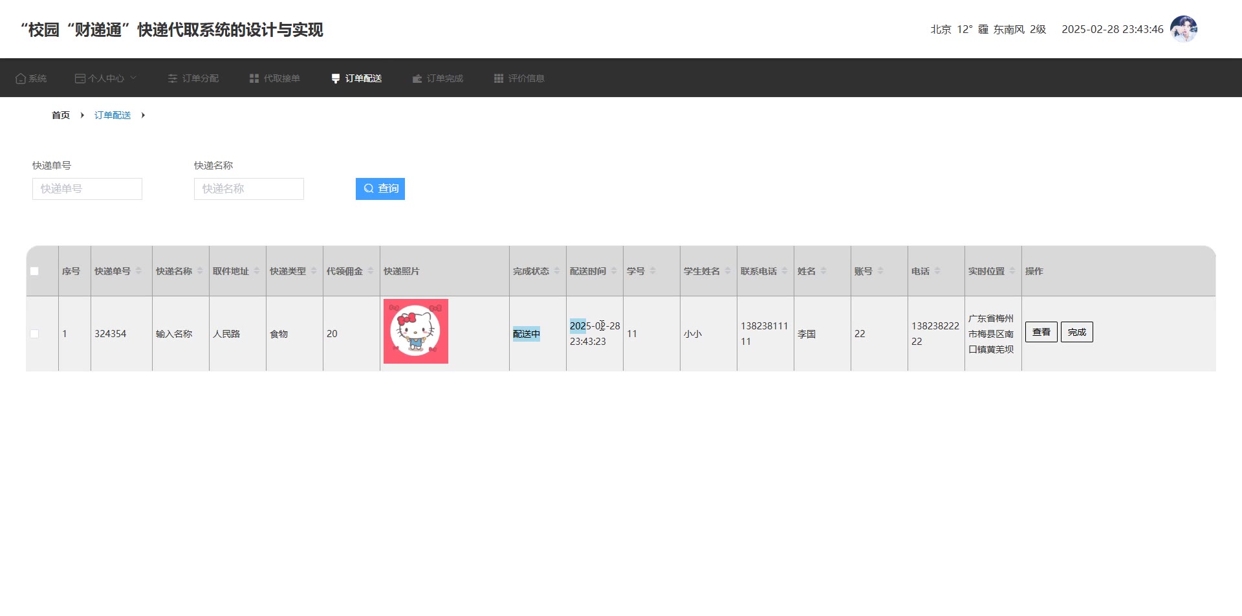Open the user avatar in the header
1242x616 pixels.
[1184, 29]
